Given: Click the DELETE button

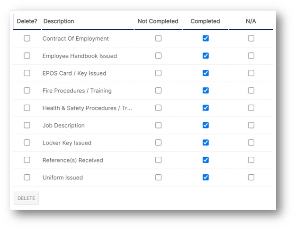Looking at the screenshot, I should (26, 198).
